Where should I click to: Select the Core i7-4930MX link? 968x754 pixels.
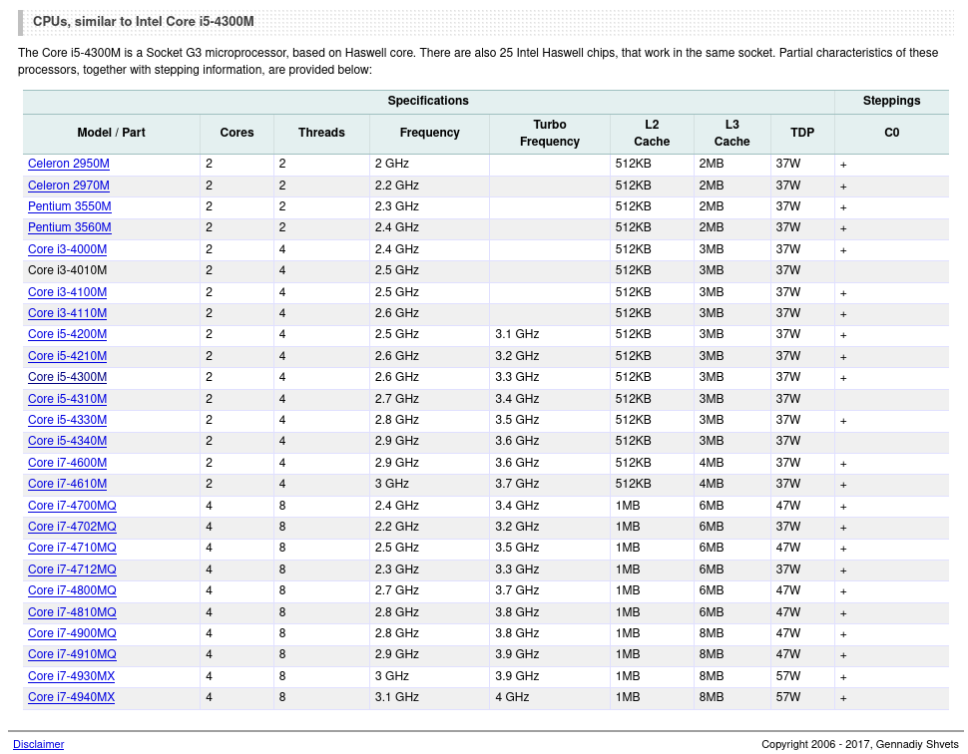(72, 676)
